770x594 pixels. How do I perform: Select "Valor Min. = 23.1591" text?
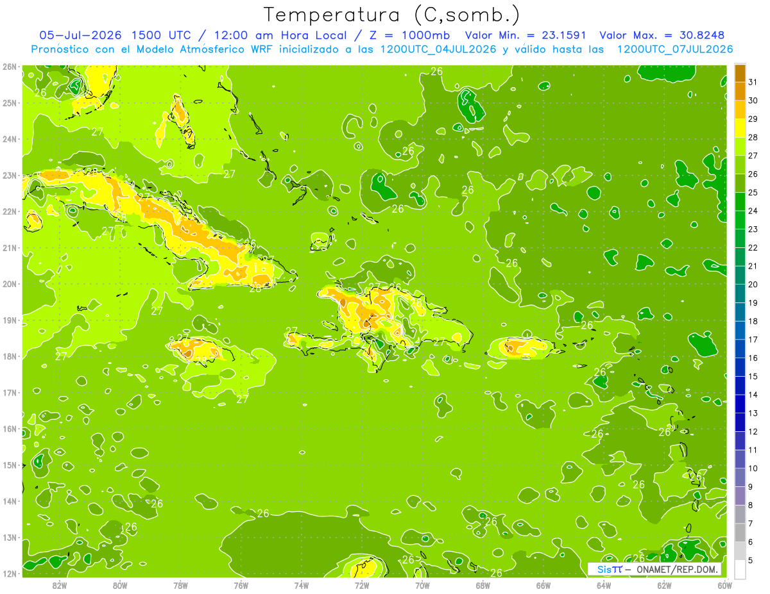click(526, 35)
